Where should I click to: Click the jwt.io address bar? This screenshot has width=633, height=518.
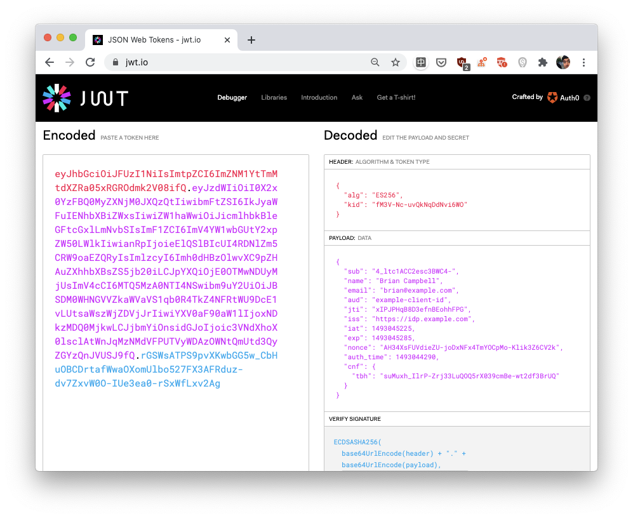coord(241,62)
